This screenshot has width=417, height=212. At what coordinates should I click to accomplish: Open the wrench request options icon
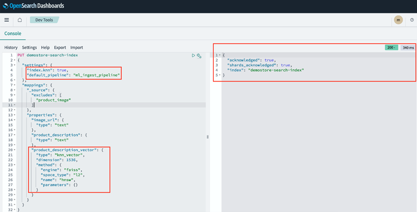[199, 55]
